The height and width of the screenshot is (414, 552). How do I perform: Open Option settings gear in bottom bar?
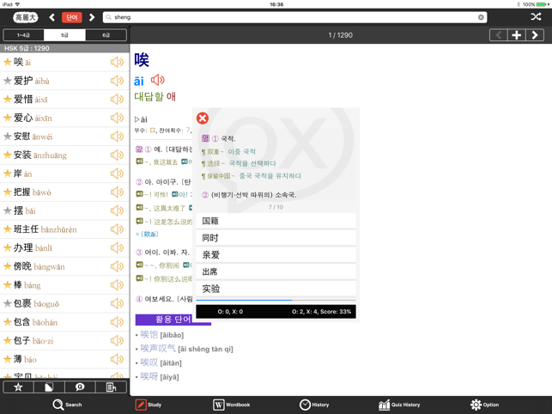(483, 405)
